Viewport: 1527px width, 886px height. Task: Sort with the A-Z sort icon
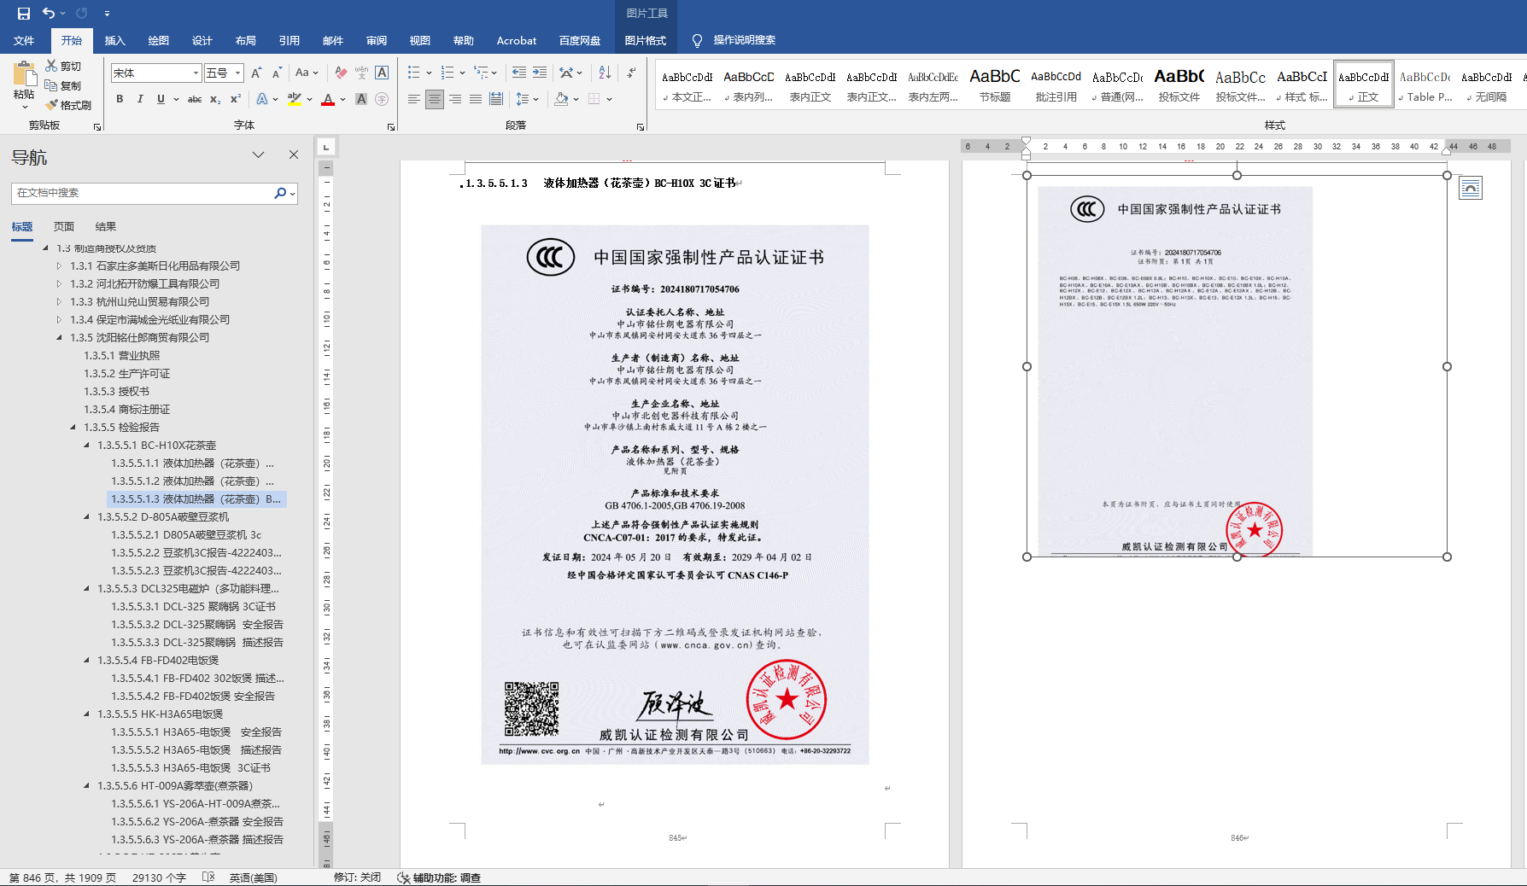[x=605, y=73]
